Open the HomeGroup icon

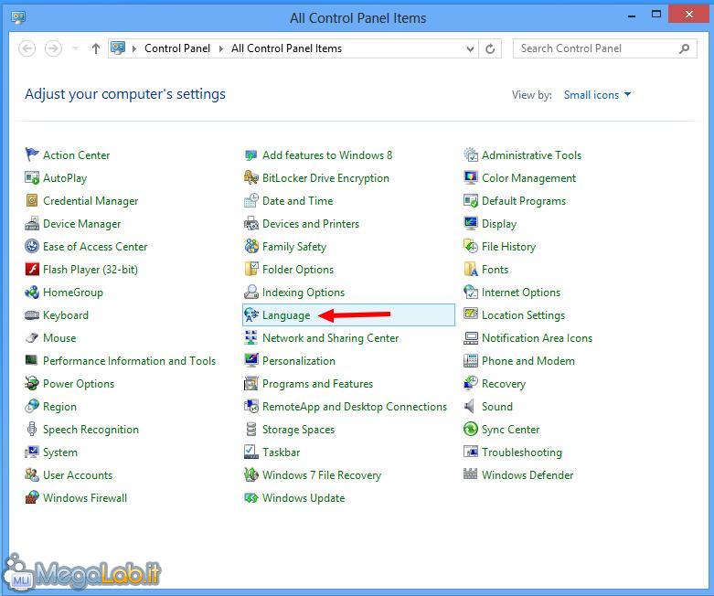tap(32, 292)
